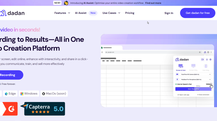
Task: Click Open web app in the popup
Action: coord(183,95)
